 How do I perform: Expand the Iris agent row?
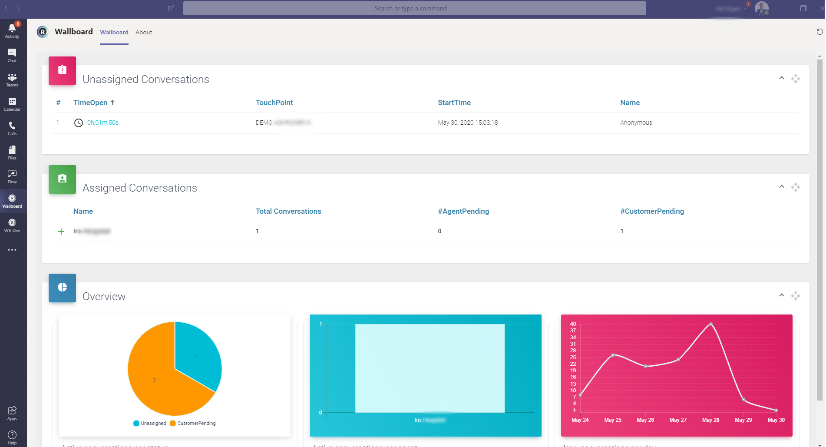(61, 232)
